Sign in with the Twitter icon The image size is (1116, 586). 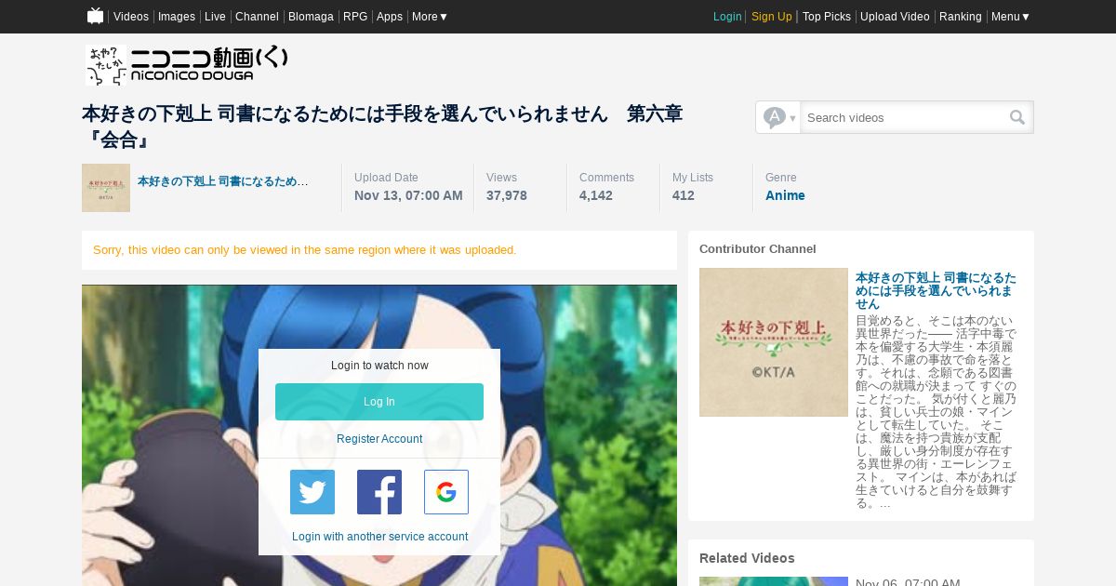click(x=312, y=492)
